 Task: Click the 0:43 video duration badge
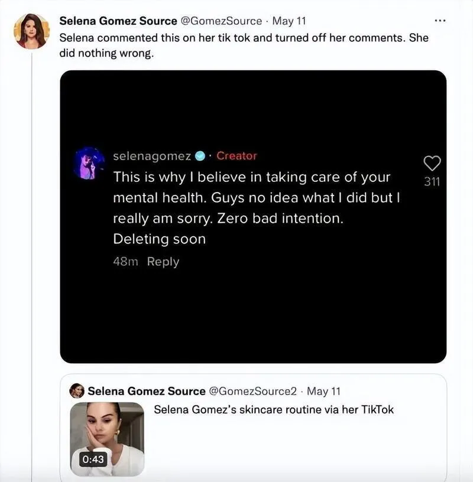[x=93, y=459]
